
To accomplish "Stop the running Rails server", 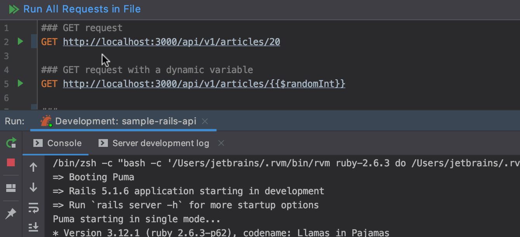I will click(x=11, y=163).
